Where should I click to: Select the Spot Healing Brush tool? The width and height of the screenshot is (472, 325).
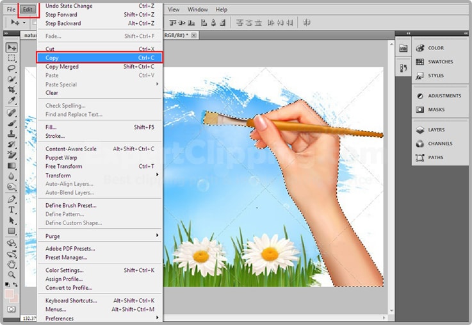click(x=12, y=113)
